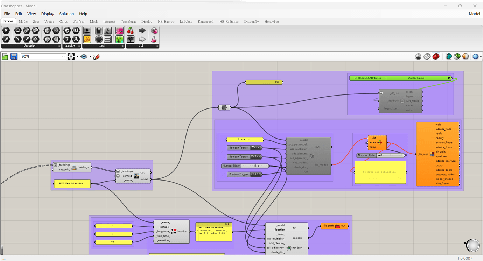Open the 90% zoom level dropdown
The image size is (483, 261).
click(x=63, y=57)
